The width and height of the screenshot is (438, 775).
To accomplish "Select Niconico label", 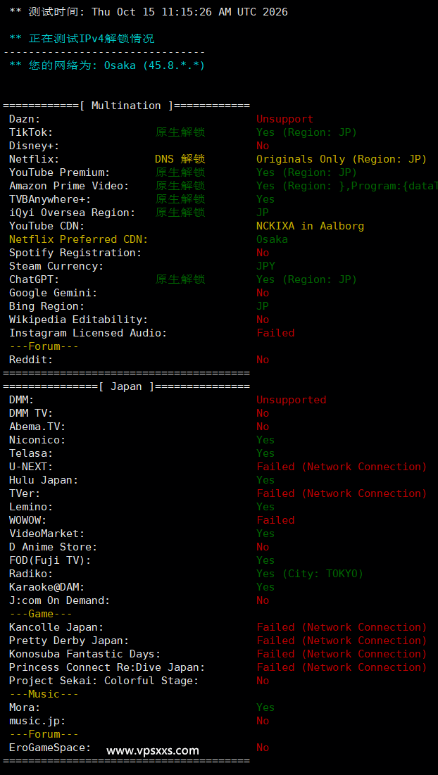I will click(37, 440).
